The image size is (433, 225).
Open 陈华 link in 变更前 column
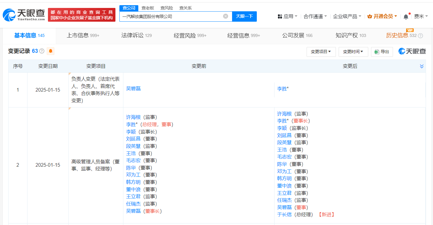point(131,168)
